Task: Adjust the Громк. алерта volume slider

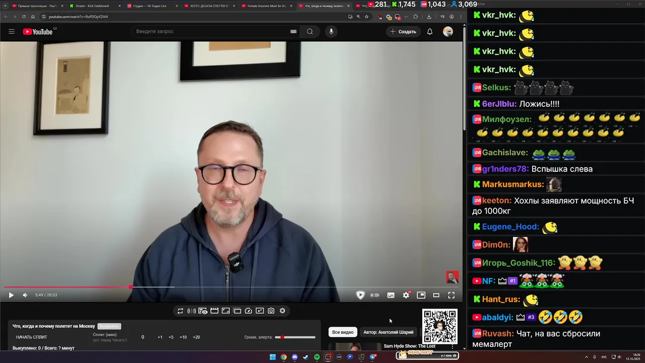Action: pos(295,337)
